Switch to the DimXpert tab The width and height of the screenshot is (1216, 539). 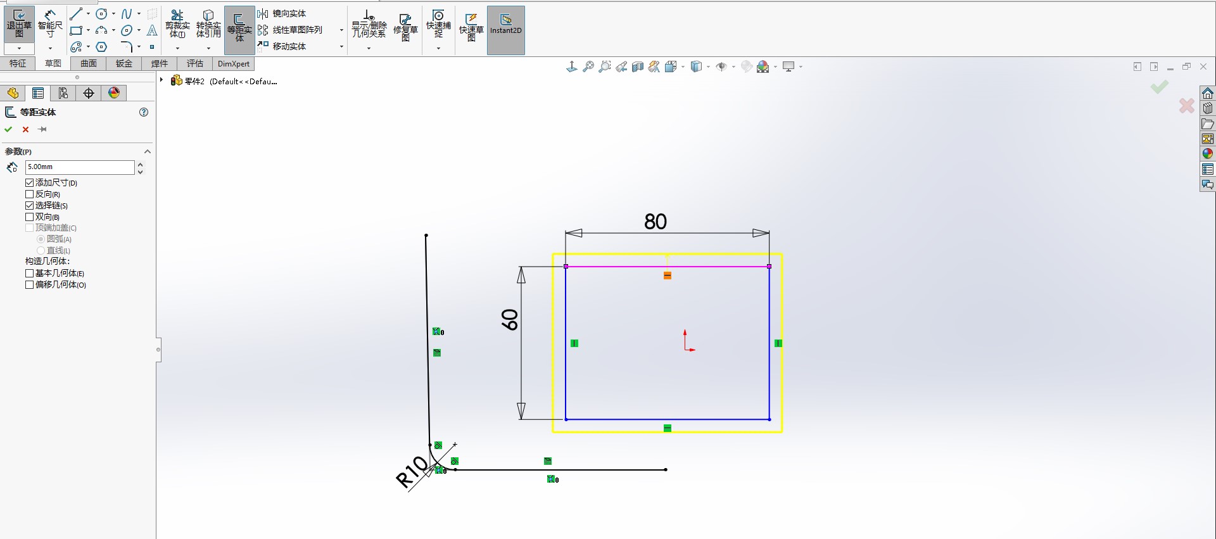click(x=234, y=63)
